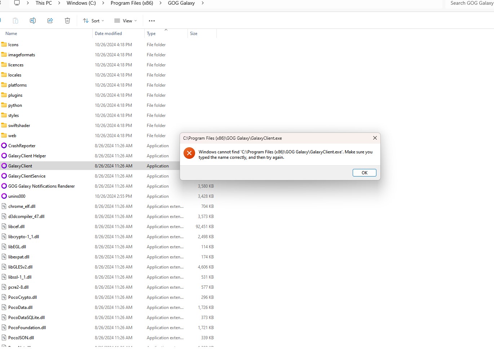494x349 pixels.
Task: Select the styles folder icon
Action: tap(4, 115)
